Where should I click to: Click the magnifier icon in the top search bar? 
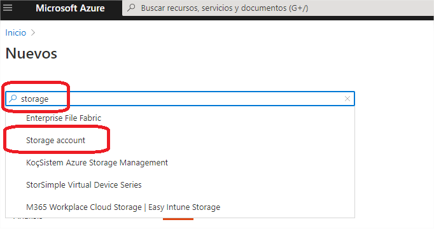(x=132, y=8)
